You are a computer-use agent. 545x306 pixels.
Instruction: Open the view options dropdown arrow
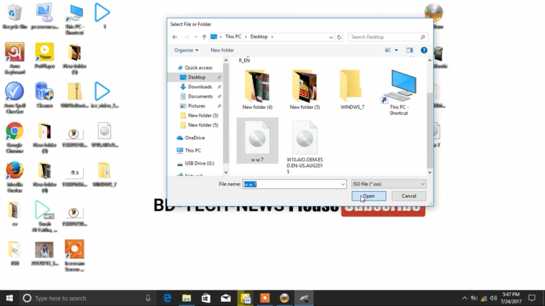[396, 50]
